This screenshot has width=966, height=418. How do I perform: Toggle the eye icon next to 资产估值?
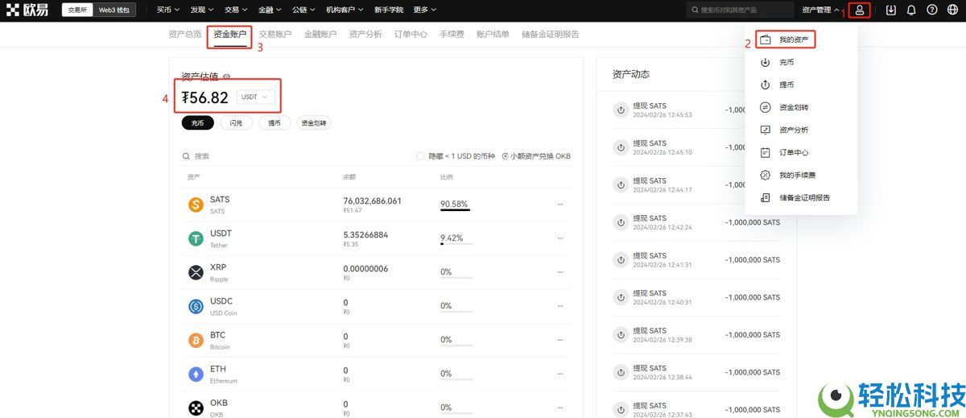pyautogui.click(x=227, y=77)
